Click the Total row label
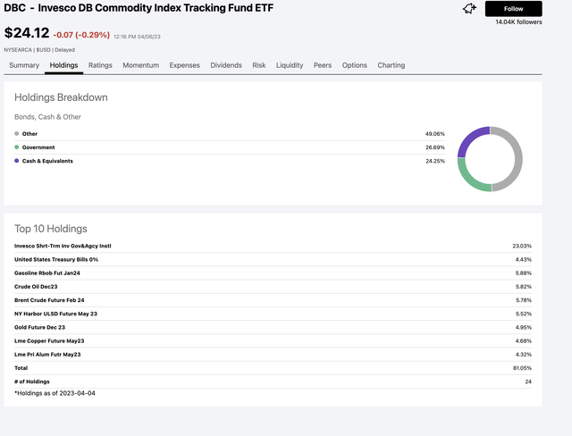 tap(21, 368)
